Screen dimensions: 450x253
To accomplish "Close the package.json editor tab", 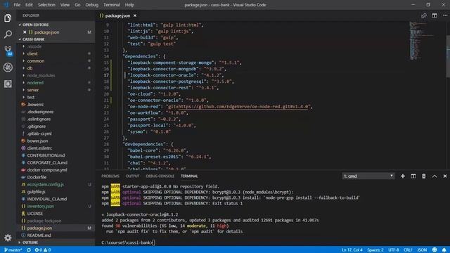I will (135, 15).
